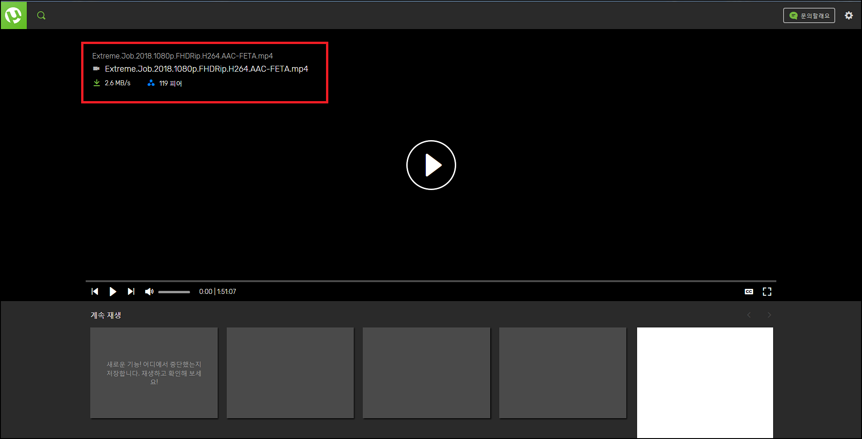Mute the audio with the speaker icon
This screenshot has height=439, width=862.
point(149,292)
